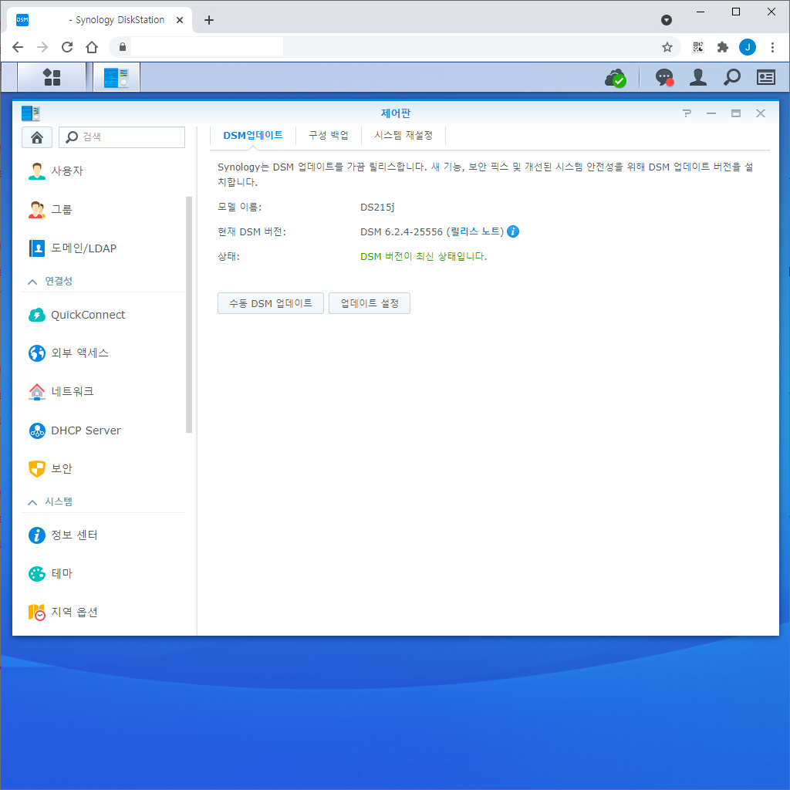
Task: Click the DSM version info icon
Action: [x=513, y=231]
